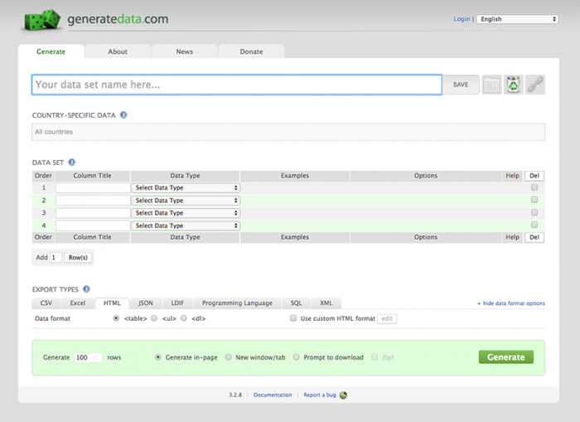The width and height of the screenshot is (580, 422).
Task: Open Select Data Type dropdown in row 3
Action: (186, 213)
